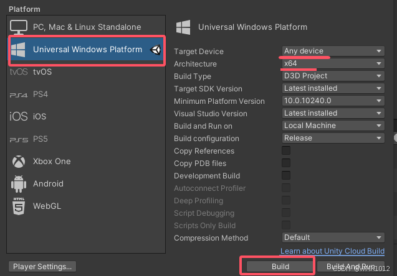The image size is (397, 276).
Task: Open the Architecture x64 dropdown
Action: pos(333,63)
